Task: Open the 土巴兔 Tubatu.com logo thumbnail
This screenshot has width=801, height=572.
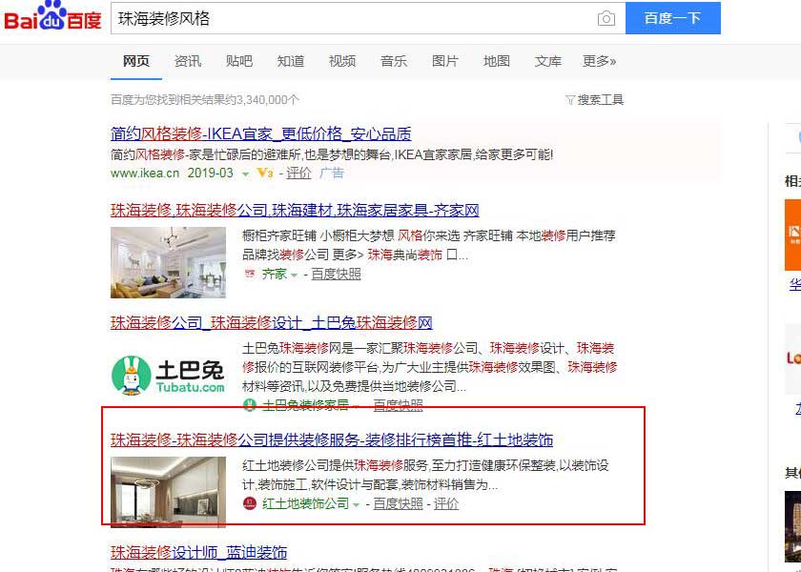Action: tap(168, 376)
